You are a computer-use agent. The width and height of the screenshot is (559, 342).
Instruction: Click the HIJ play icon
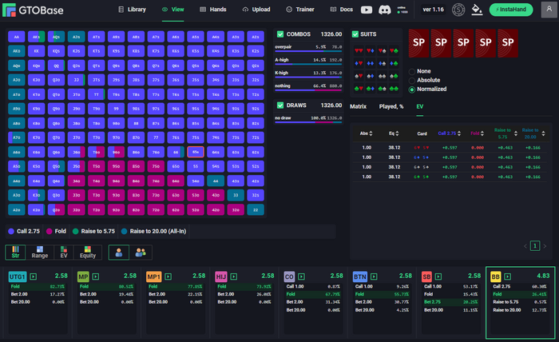pos(233,276)
